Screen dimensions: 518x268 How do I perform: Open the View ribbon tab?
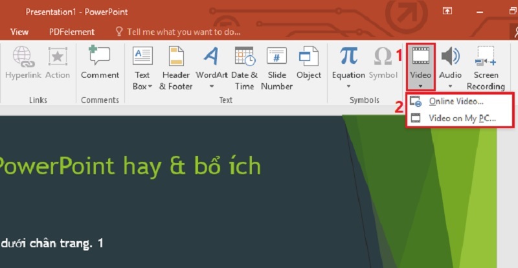click(19, 32)
